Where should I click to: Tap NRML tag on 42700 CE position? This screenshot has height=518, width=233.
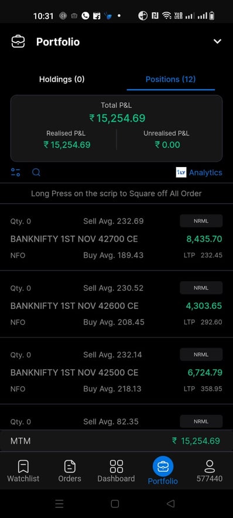tap(201, 221)
